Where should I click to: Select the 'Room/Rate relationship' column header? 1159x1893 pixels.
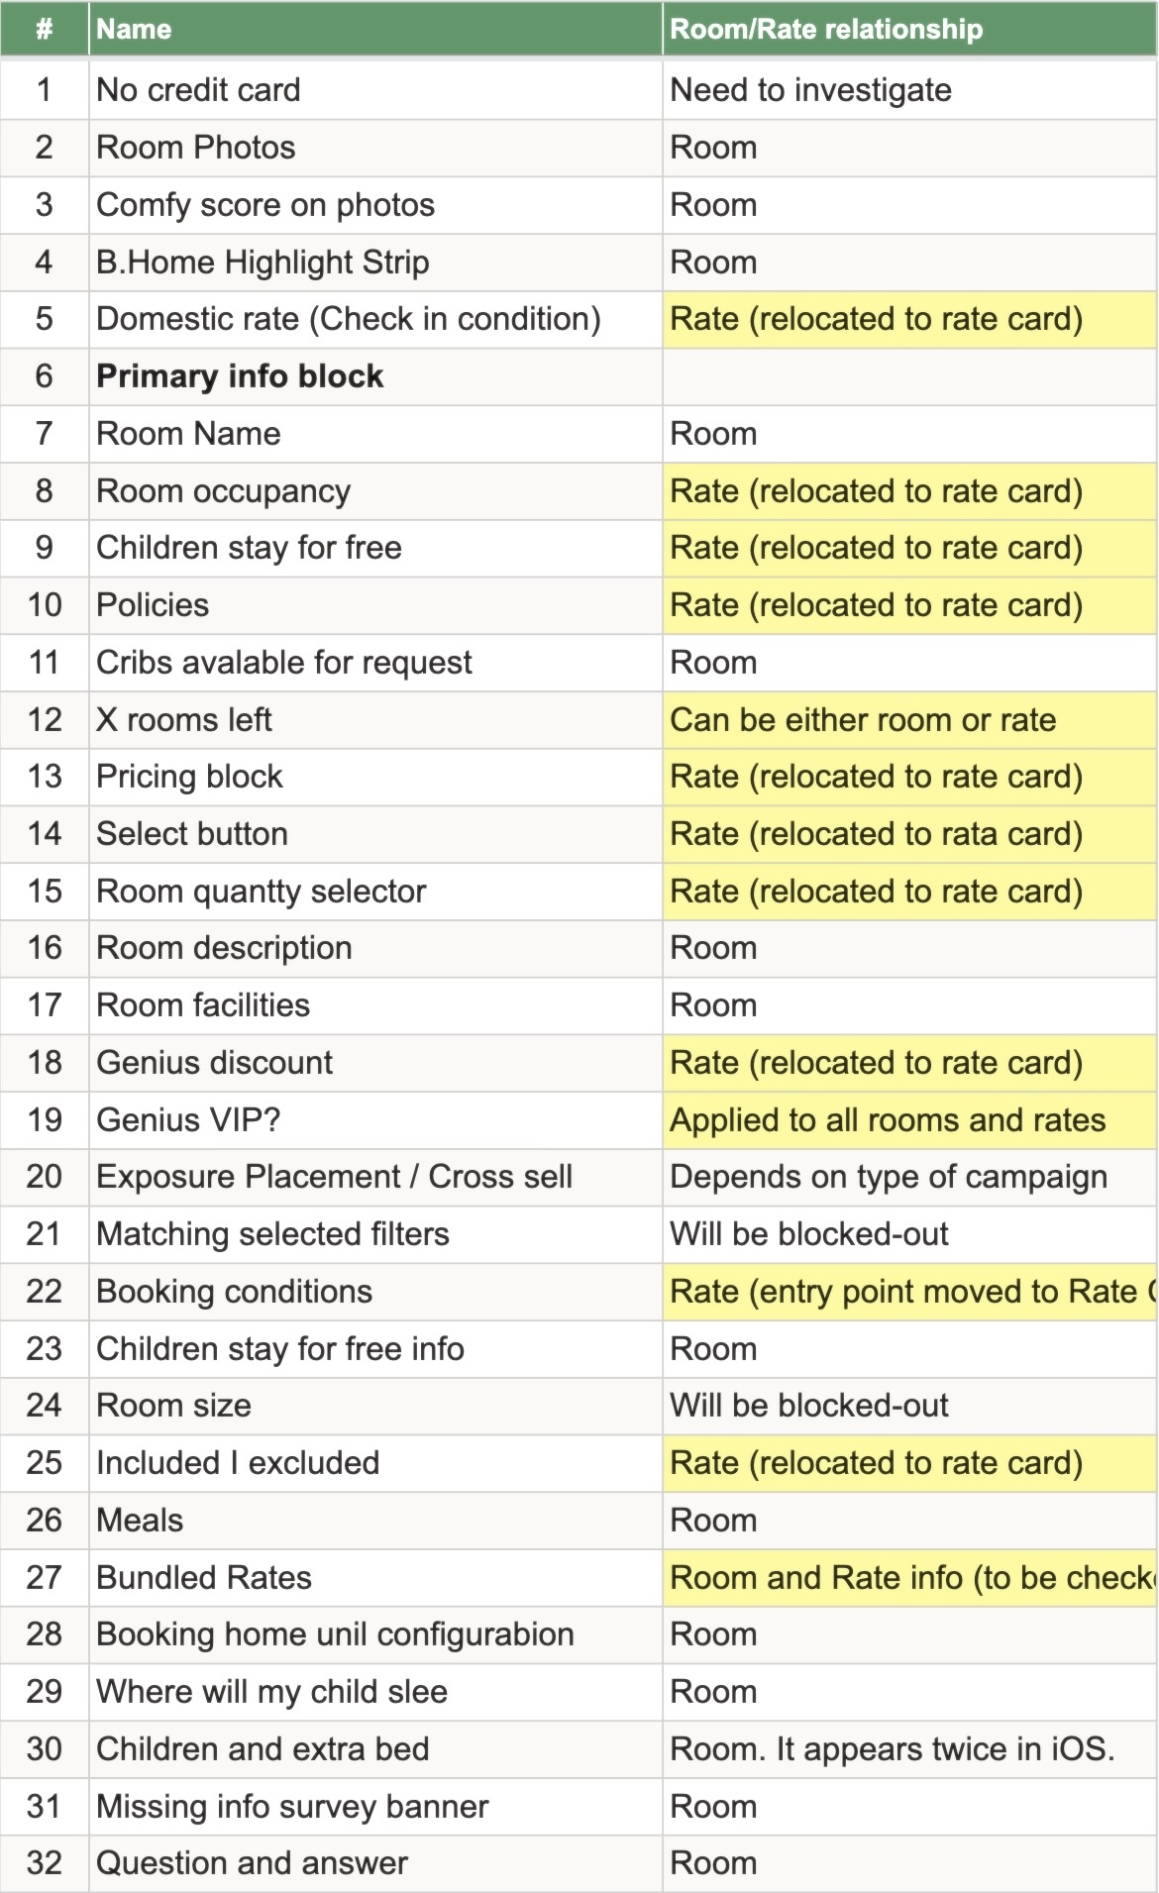click(x=910, y=30)
